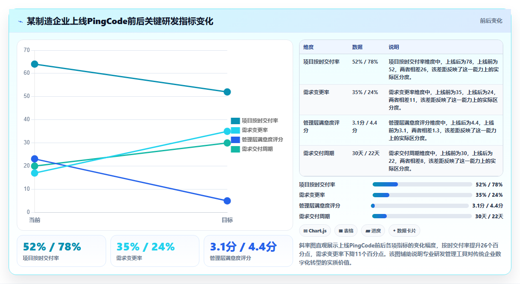Click 需求交付周期 in table's first column
This screenshot has width=520, height=284.
pos(319,153)
